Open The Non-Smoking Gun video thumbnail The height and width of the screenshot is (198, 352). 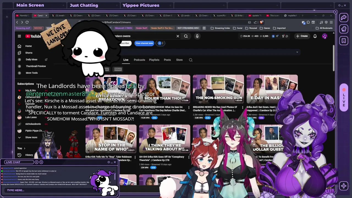point(218,89)
